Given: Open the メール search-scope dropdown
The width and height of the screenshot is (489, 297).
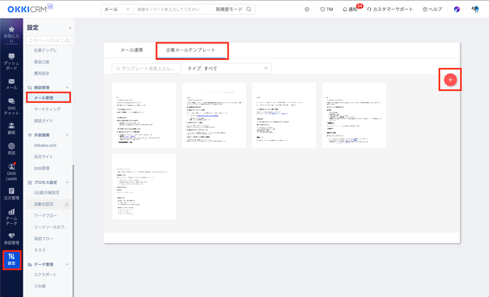Looking at the screenshot, I should click(x=117, y=9).
